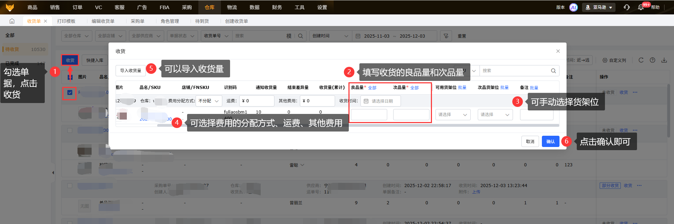The width and height of the screenshot is (674, 224).
Task: Open the AI assistant icon
Action: (574, 7)
